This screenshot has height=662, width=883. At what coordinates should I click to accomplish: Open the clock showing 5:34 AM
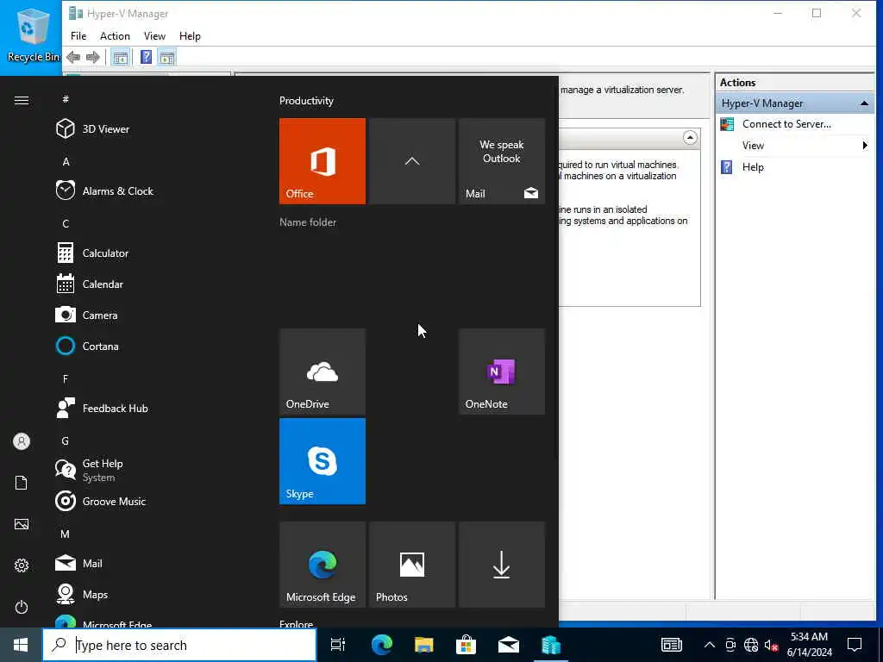click(809, 645)
